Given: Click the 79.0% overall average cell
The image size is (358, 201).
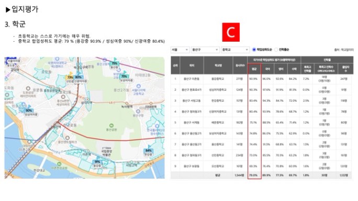Looking at the screenshot, I should point(253,175).
